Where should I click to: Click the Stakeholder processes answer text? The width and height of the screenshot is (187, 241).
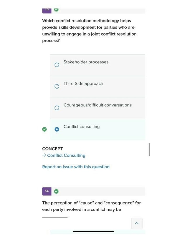86,62
